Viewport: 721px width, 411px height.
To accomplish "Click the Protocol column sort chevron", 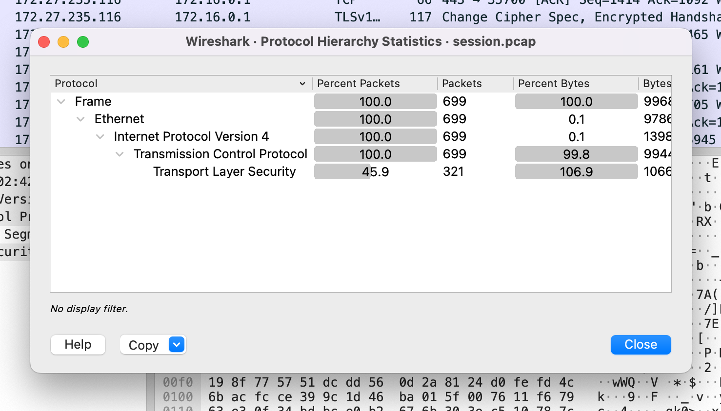I will click(x=302, y=84).
